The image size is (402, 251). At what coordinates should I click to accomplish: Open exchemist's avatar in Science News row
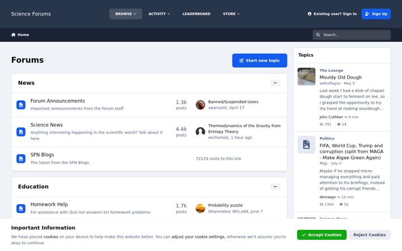pyautogui.click(x=200, y=132)
